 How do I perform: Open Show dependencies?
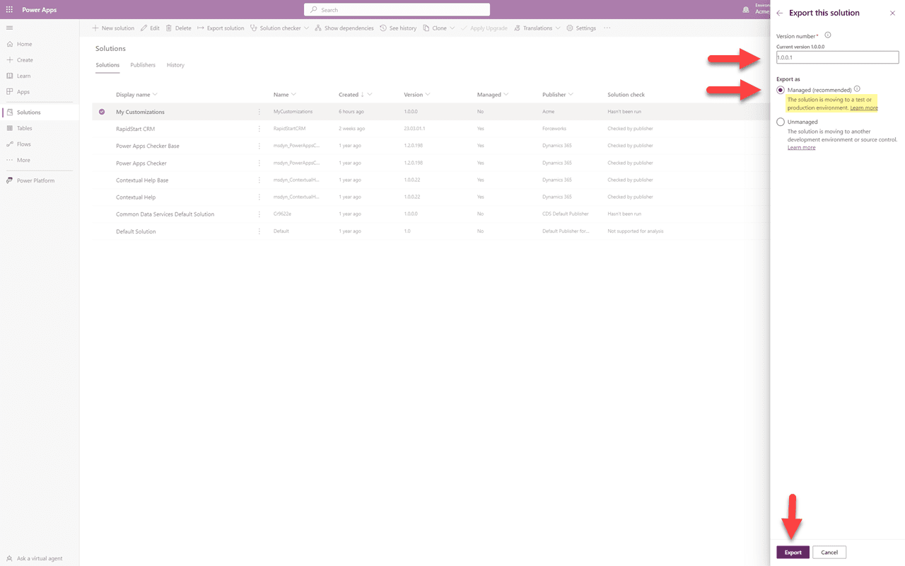[x=344, y=28]
